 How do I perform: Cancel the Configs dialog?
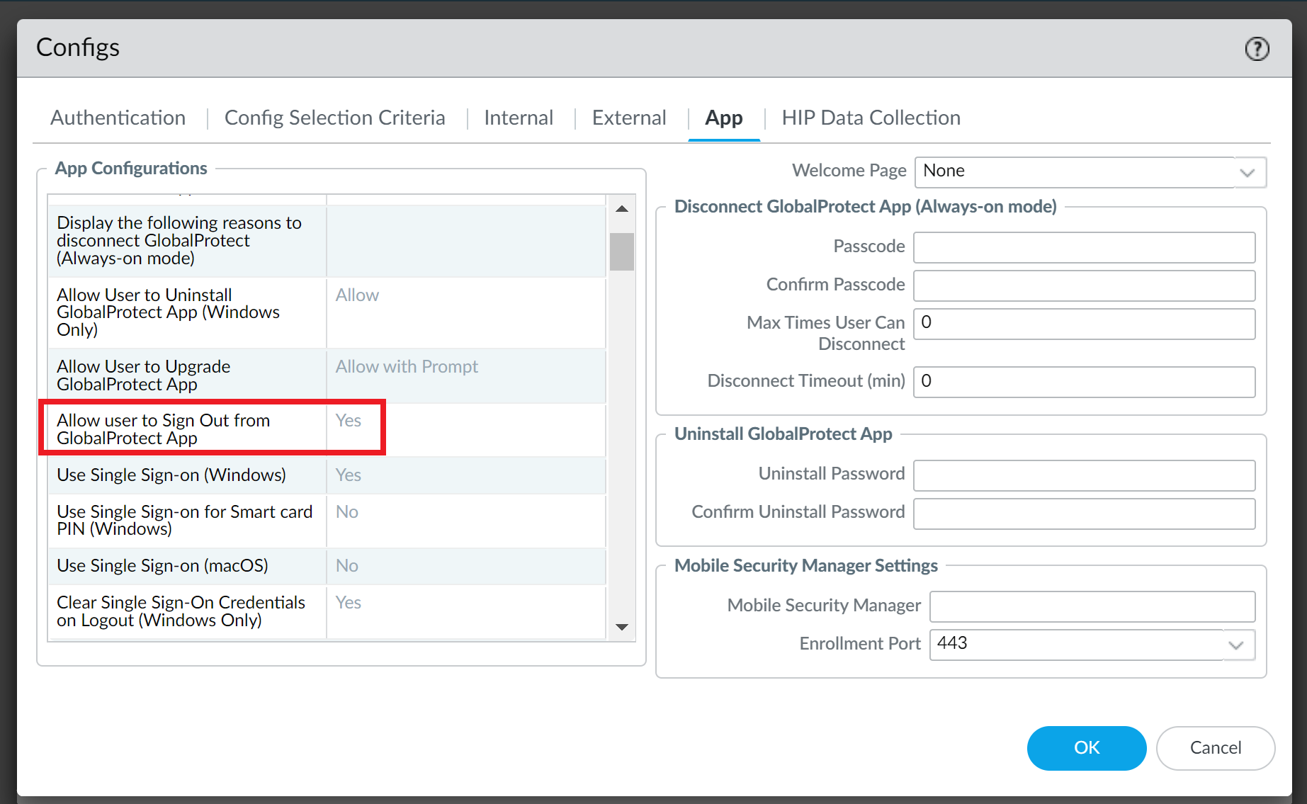(x=1215, y=747)
